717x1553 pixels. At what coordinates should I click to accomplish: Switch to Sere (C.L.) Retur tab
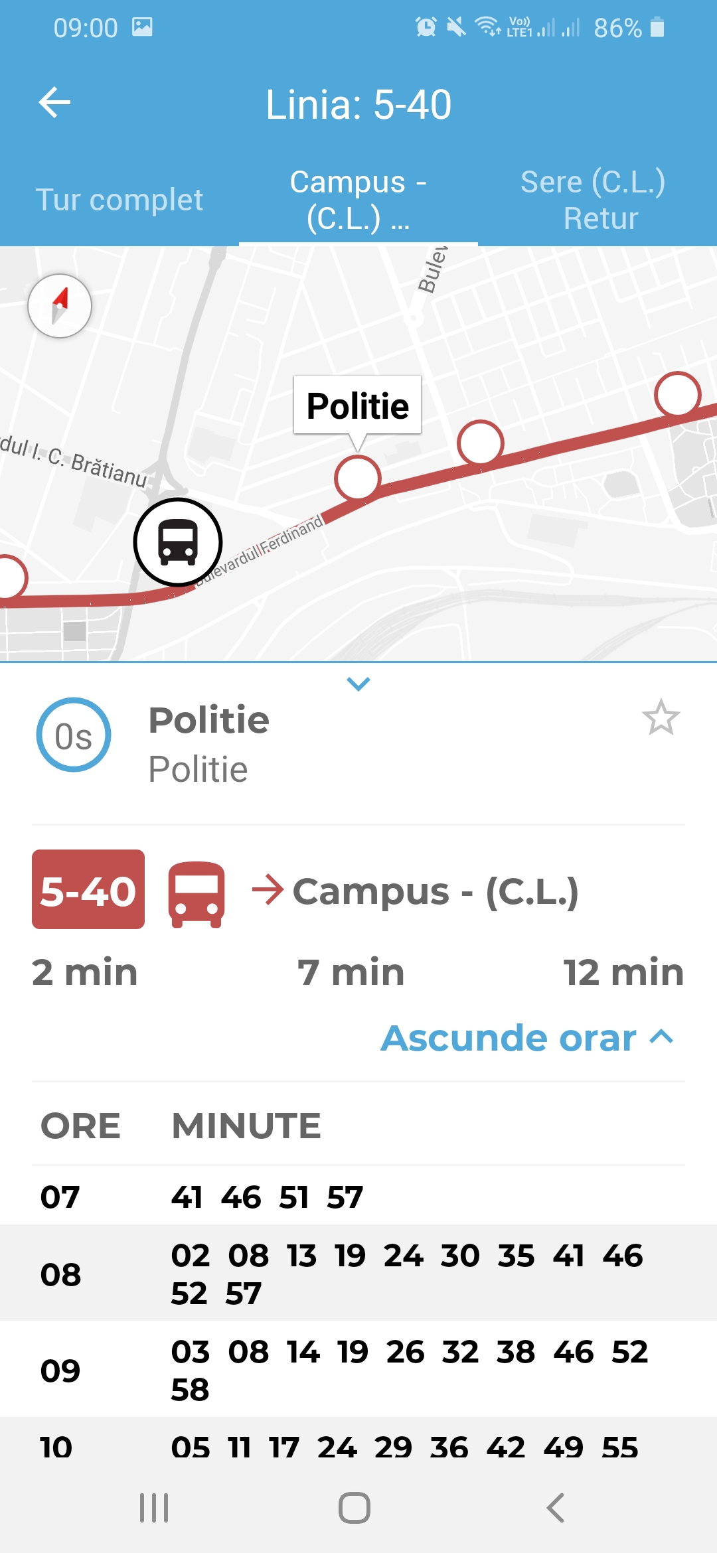pyautogui.click(x=593, y=200)
